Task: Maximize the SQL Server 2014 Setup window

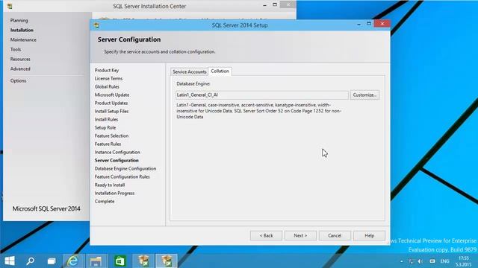Action: pos(369,24)
